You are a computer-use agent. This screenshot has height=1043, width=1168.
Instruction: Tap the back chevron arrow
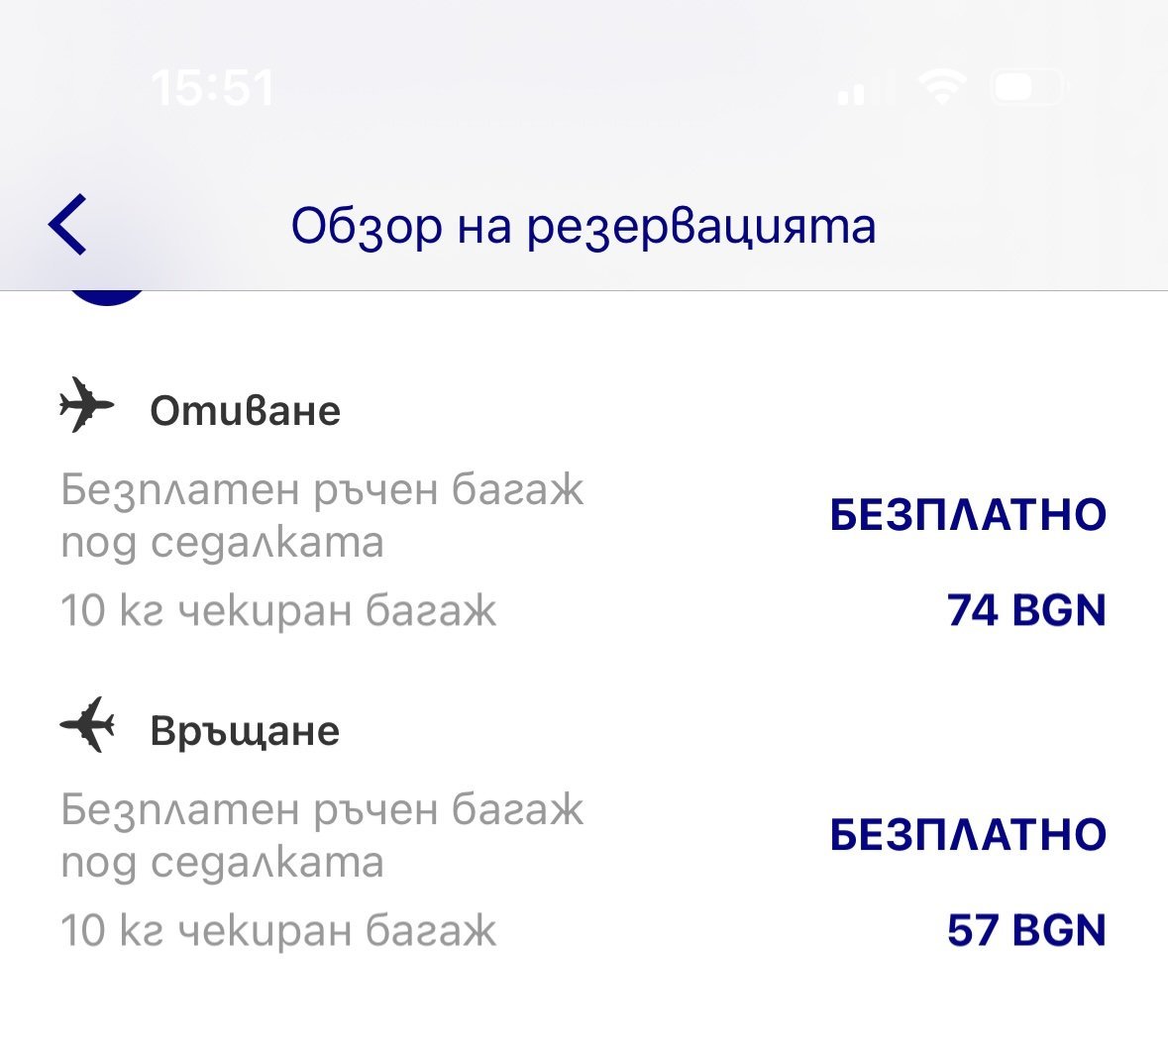[x=67, y=225]
